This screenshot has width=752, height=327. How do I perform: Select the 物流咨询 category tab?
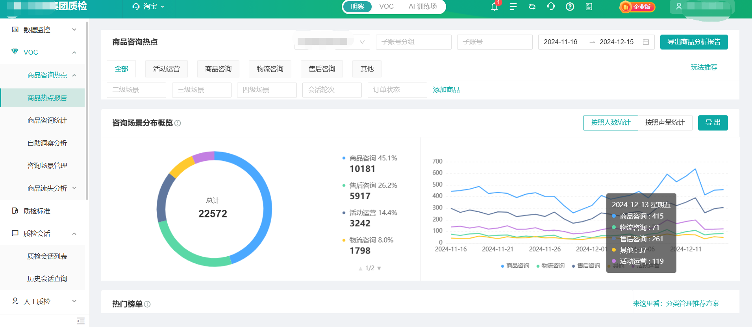click(270, 69)
